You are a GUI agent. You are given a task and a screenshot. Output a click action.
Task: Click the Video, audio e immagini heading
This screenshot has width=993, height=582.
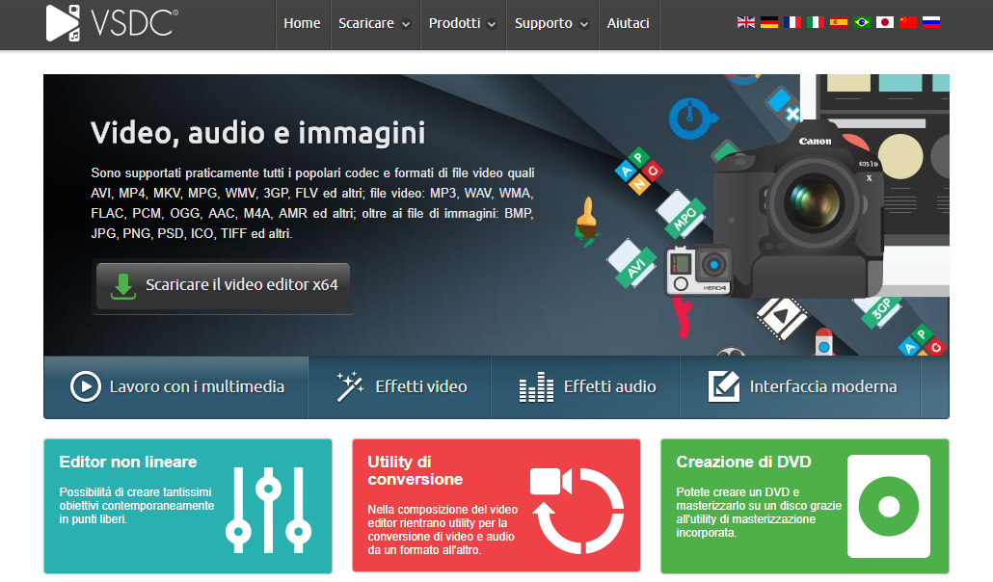(x=257, y=133)
